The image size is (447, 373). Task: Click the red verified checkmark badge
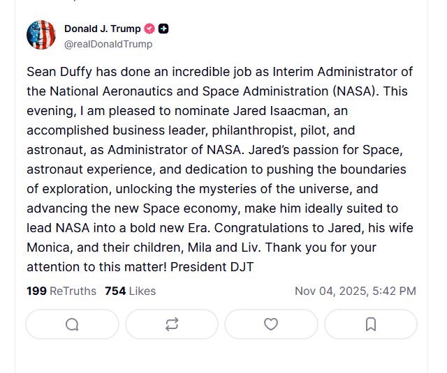tap(149, 29)
